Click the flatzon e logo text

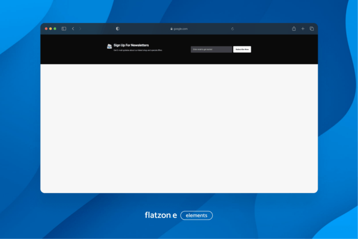[x=161, y=215]
